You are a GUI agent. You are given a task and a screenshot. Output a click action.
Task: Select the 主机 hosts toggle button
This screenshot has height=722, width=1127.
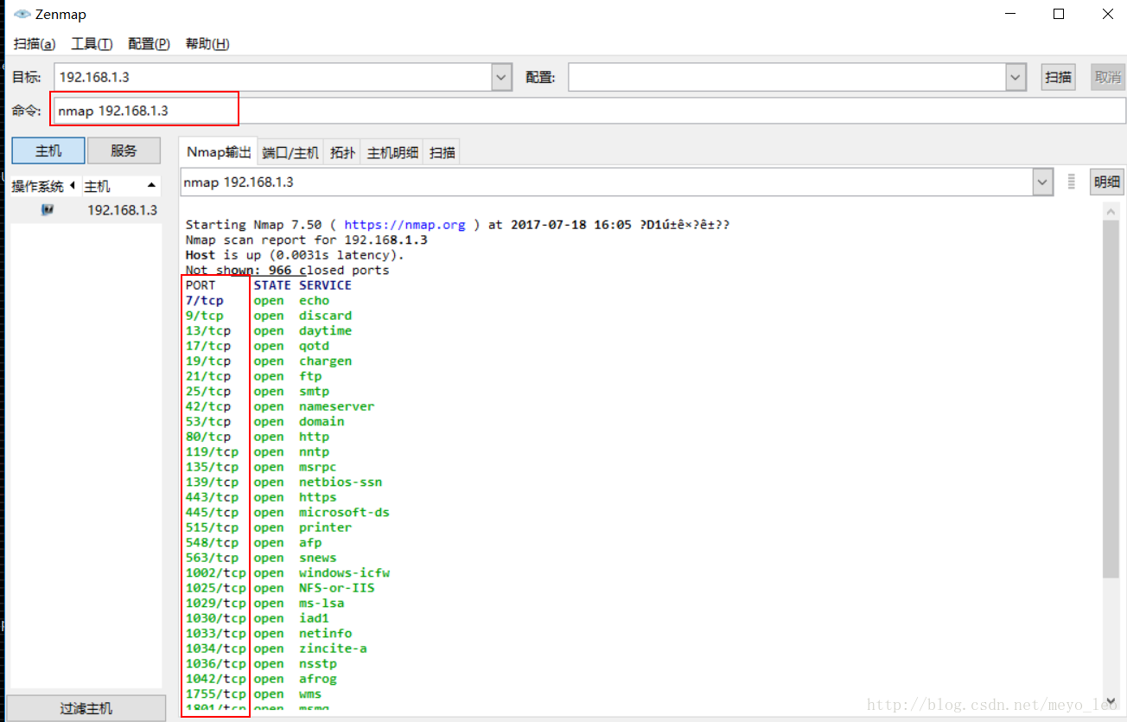click(48, 150)
